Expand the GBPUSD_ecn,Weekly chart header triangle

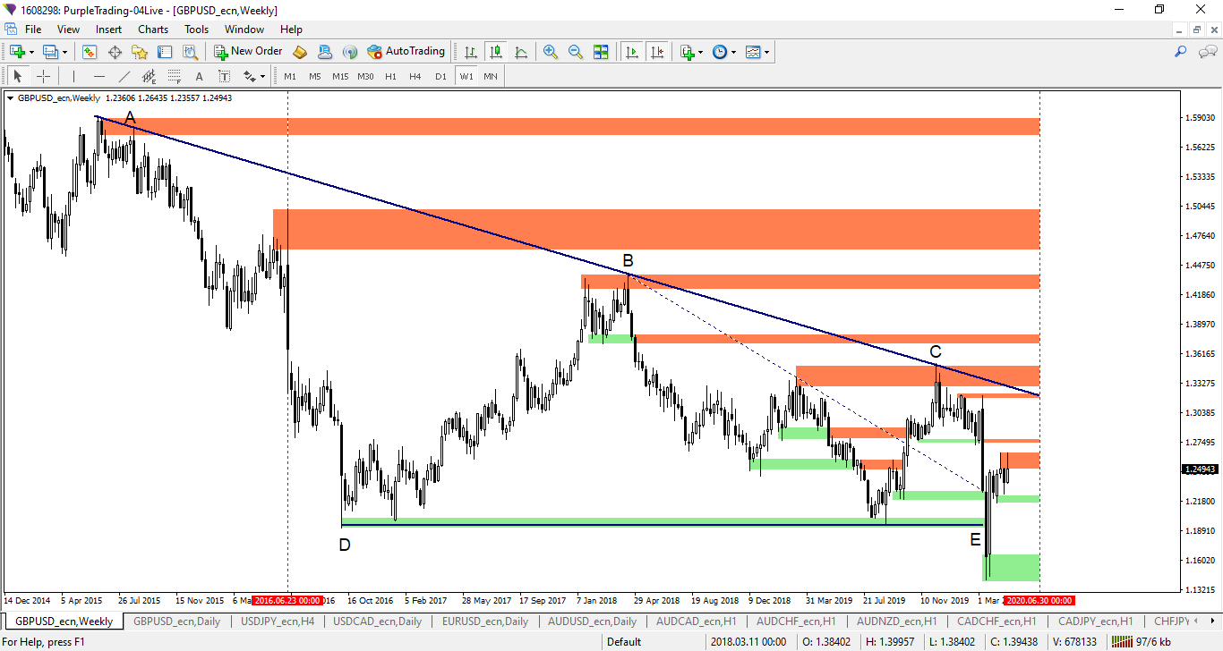10,98
